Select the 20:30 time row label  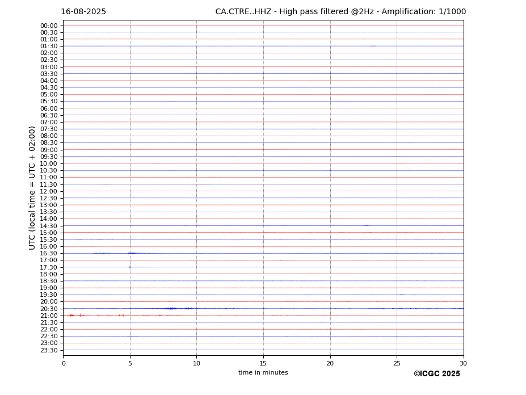click(49, 309)
